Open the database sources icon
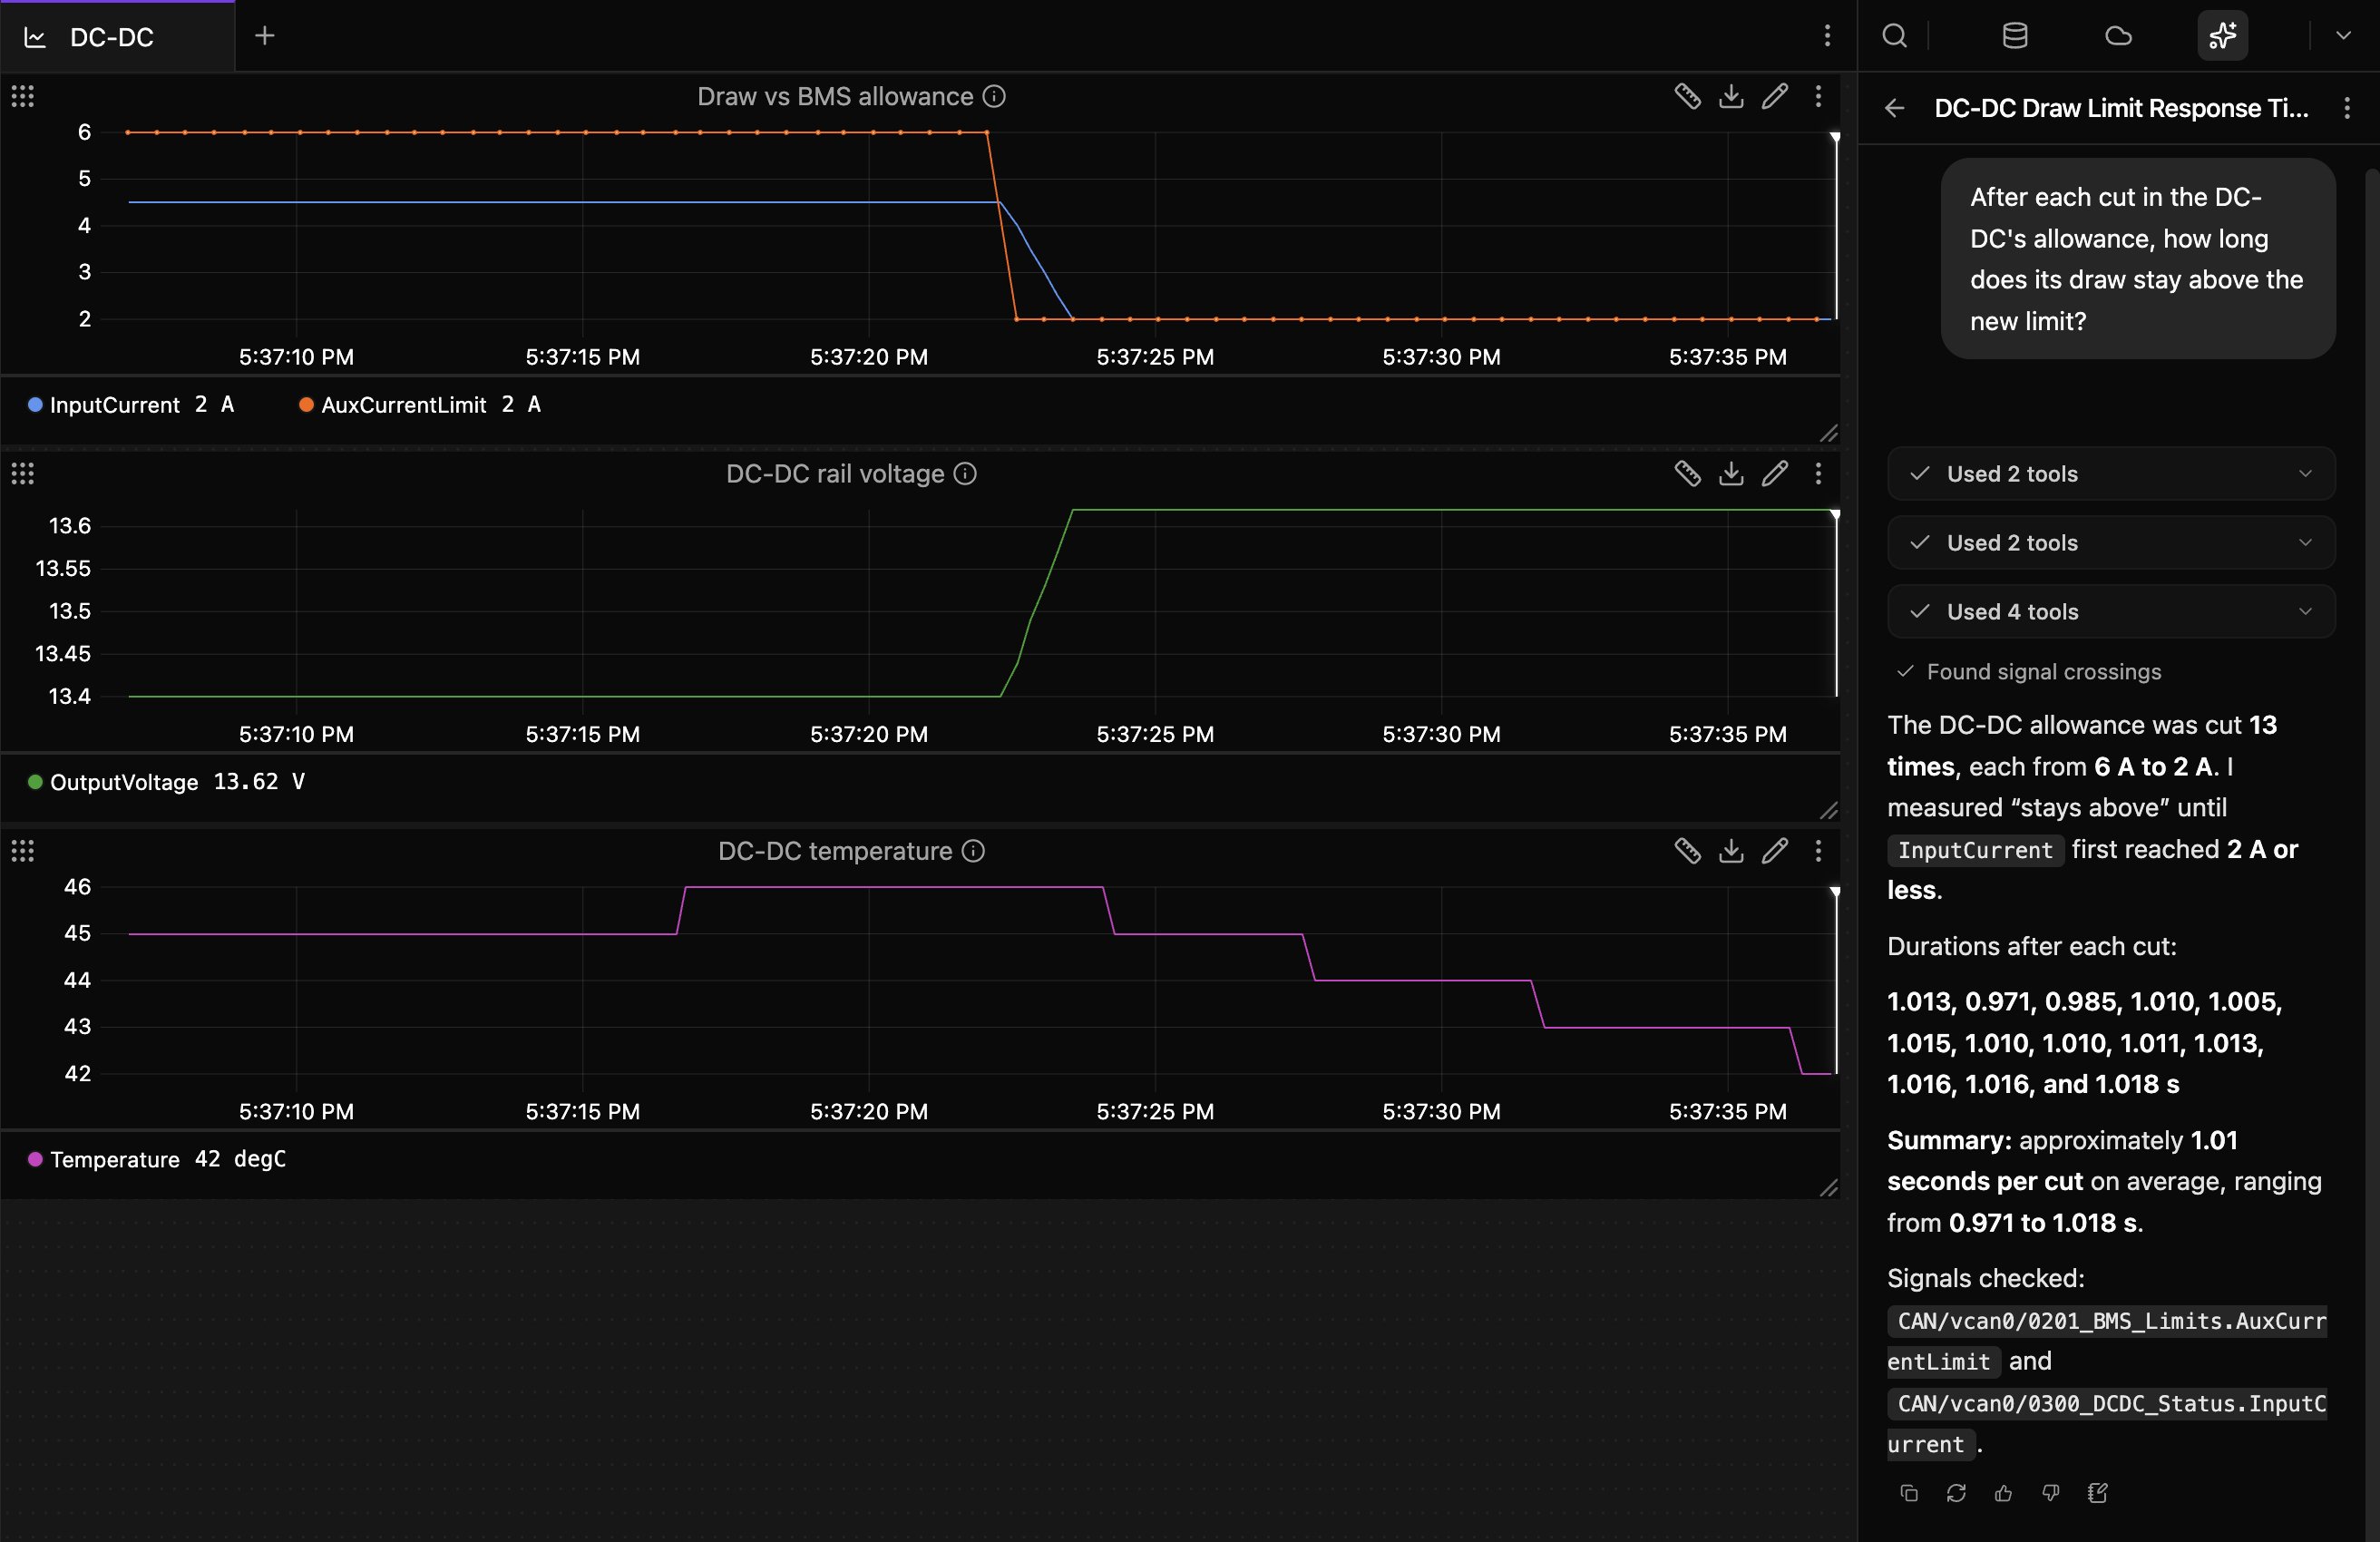Screen dimensions: 2380x1542 2015,36
